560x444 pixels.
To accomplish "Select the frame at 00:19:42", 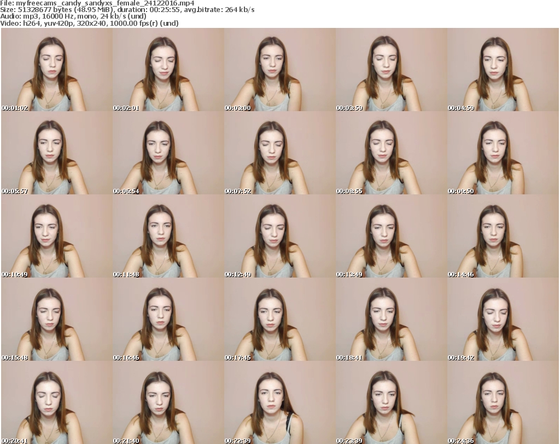I will pos(503,320).
